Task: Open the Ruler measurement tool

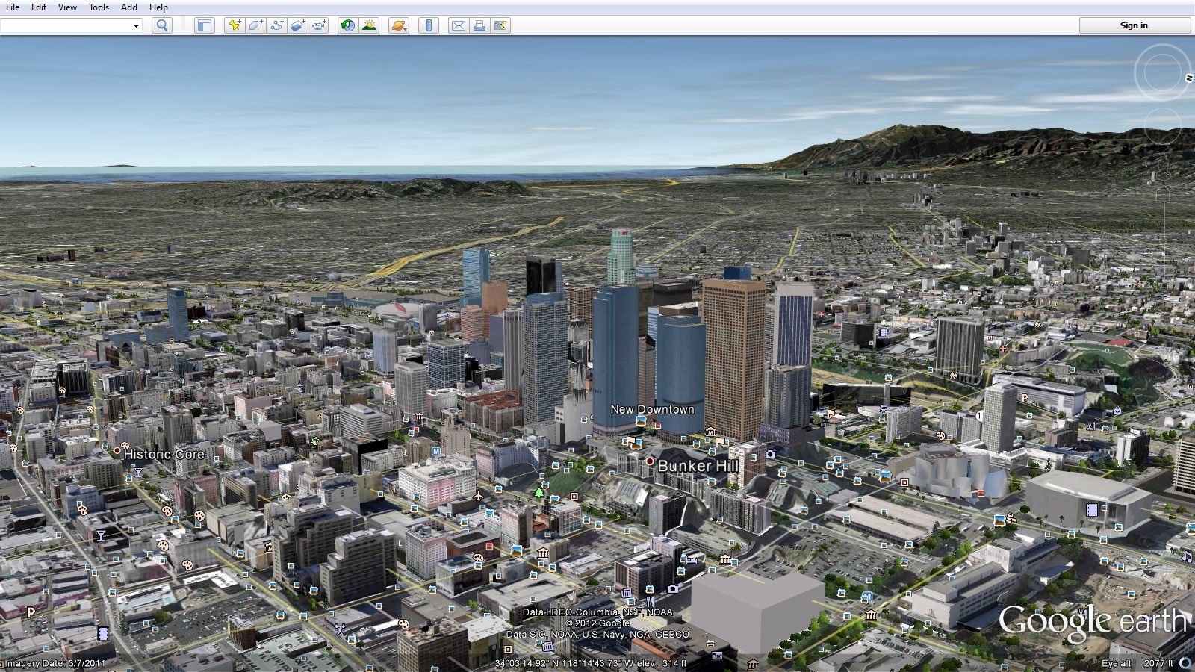Action: tap(429, 25)
